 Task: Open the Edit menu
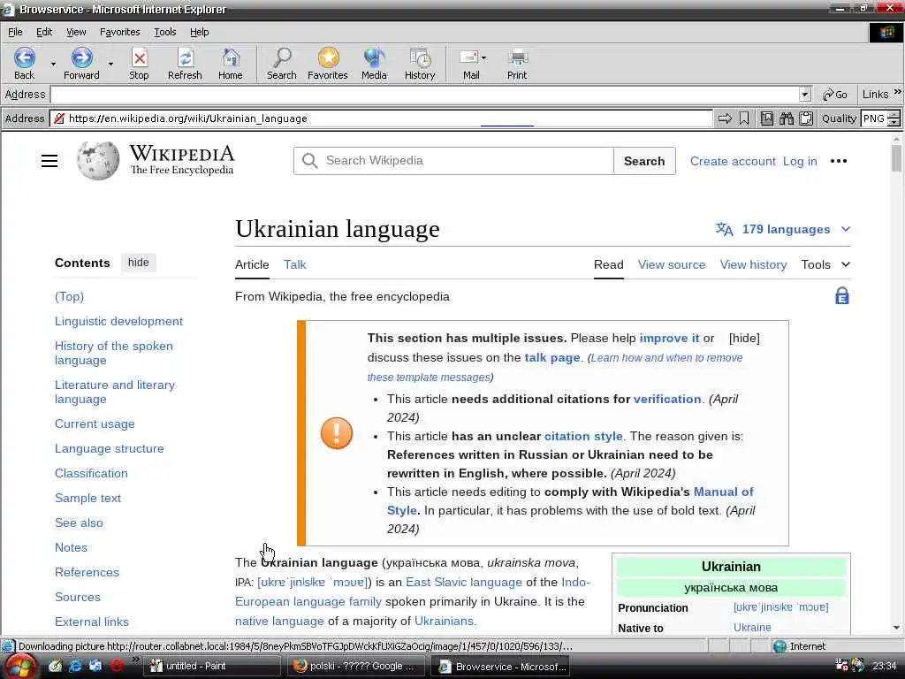[44, 32]
